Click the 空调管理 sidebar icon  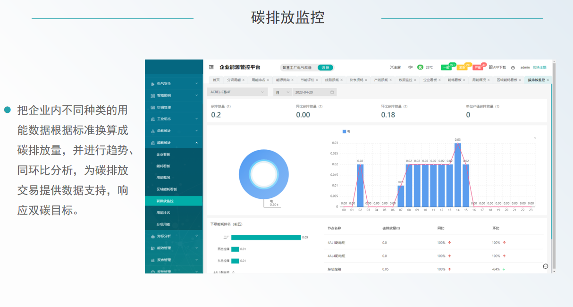click(x=152, y=107)
